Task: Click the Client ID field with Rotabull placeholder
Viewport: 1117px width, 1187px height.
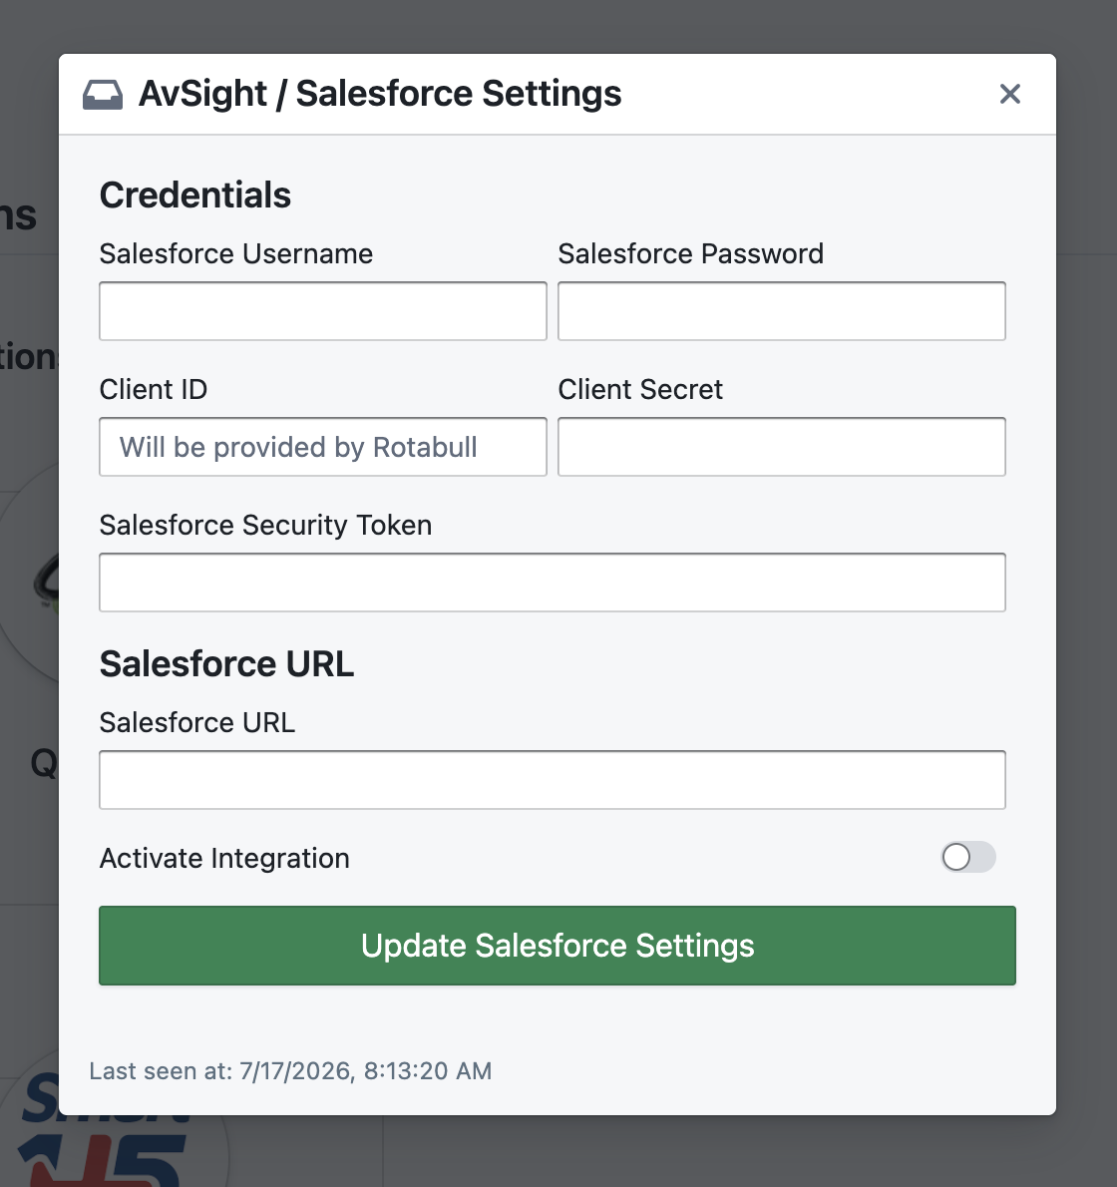Action: pos(322,447)
